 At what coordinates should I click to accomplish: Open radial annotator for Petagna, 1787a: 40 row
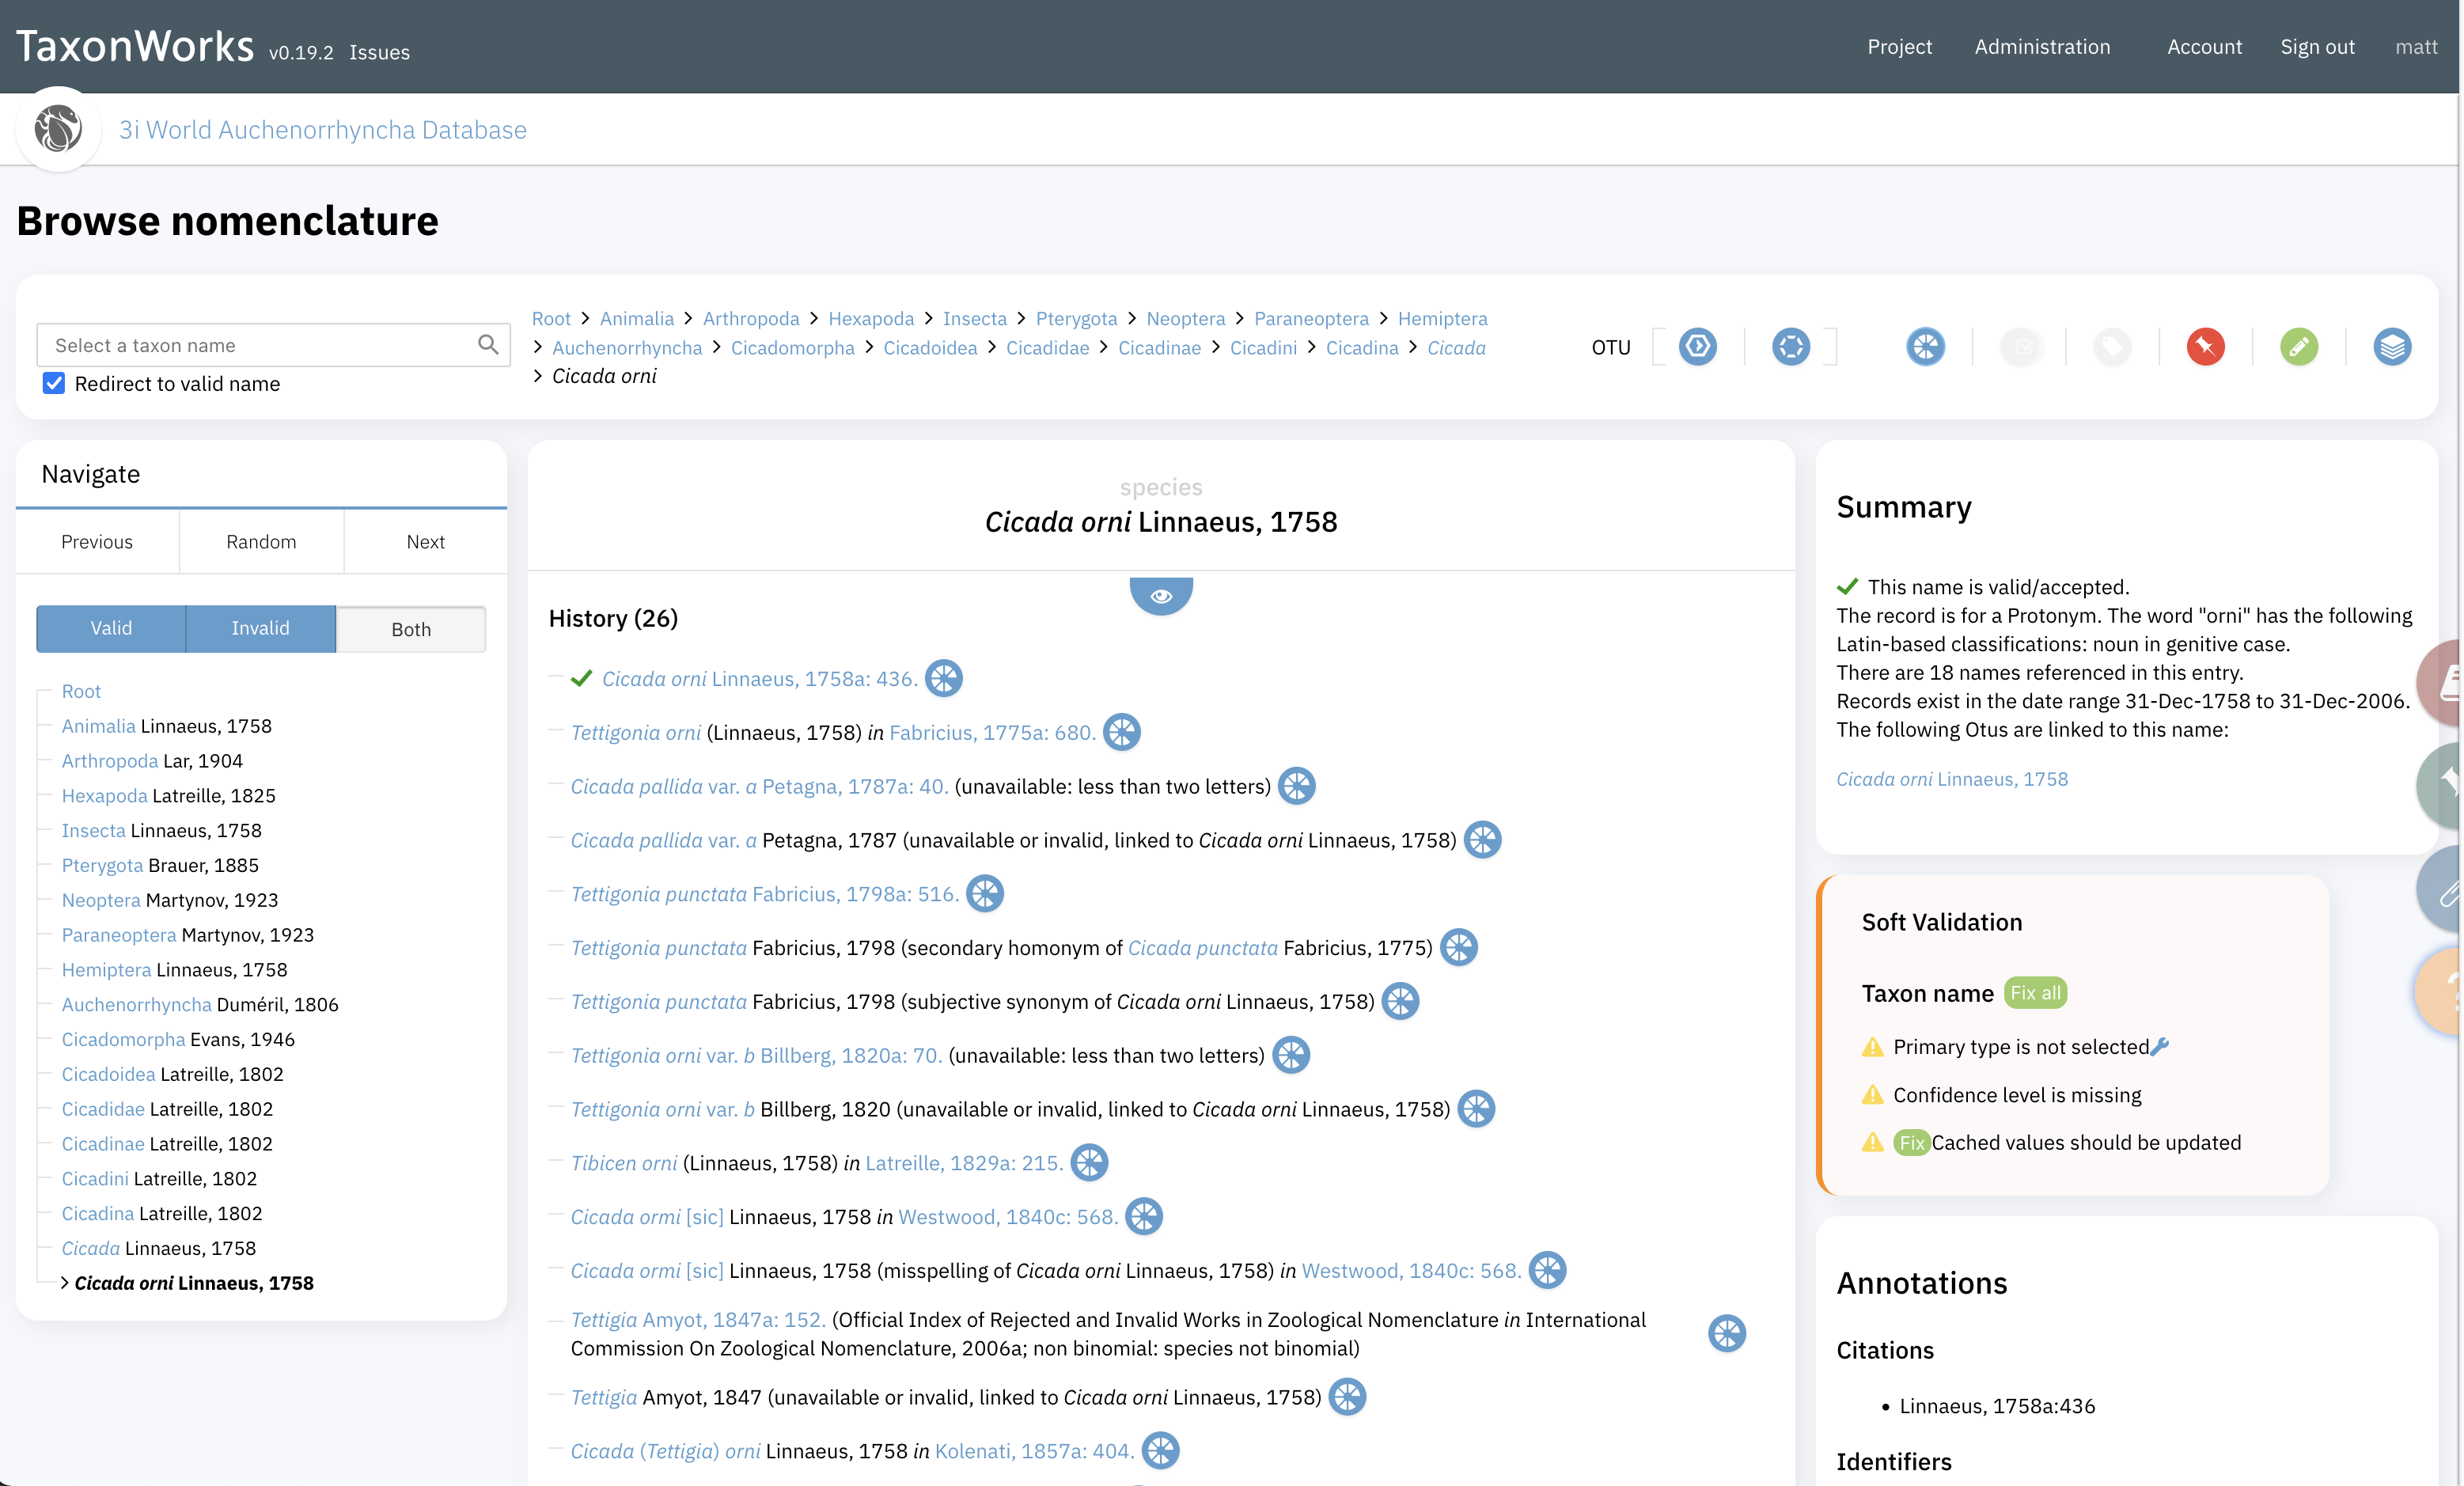click(x=1296, y=786)
